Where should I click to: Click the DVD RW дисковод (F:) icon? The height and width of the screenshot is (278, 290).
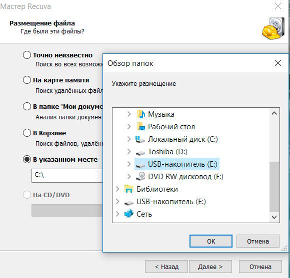(x=140, y=176)
